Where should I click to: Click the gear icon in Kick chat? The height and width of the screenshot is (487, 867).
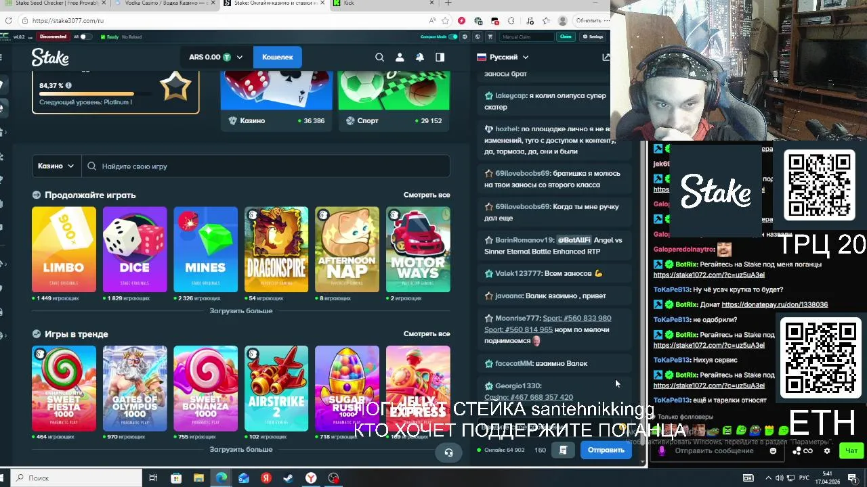[826, 451]
